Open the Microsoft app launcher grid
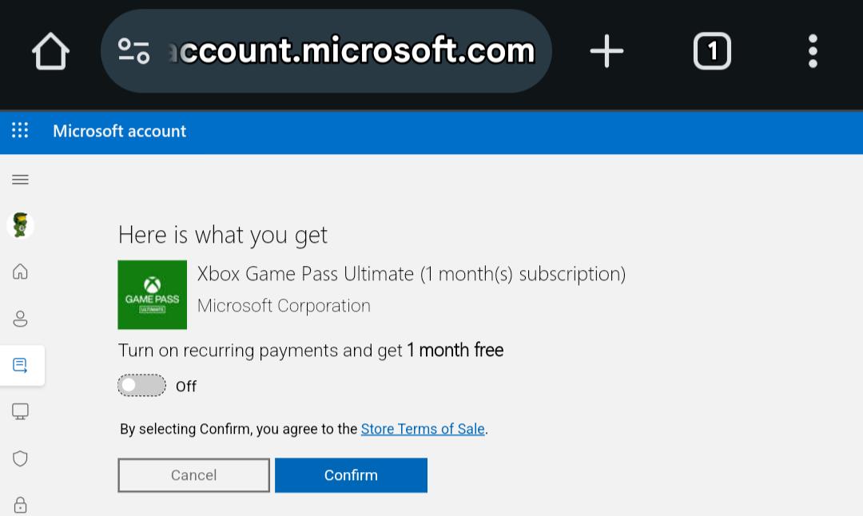The height and width of the screenshot is (516, 863). coord(20,130)
